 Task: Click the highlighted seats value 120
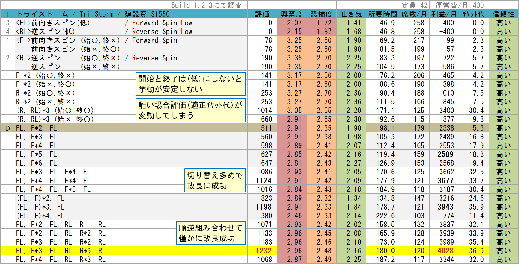(x=419, y=251)
